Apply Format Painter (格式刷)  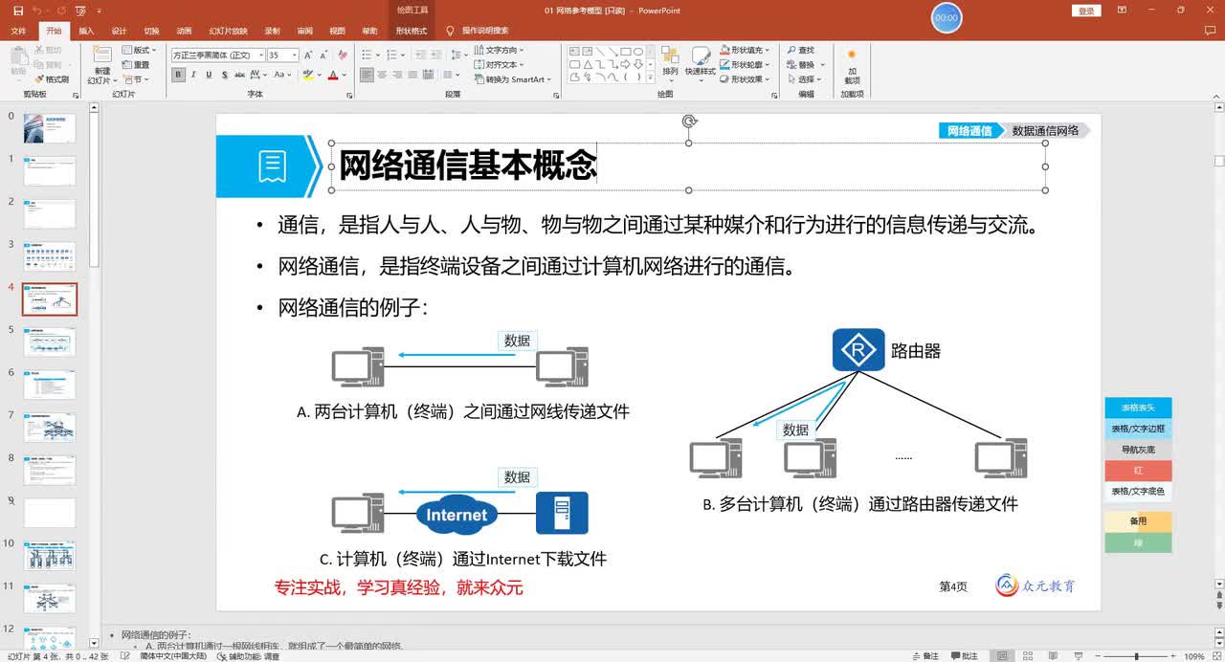52,79
